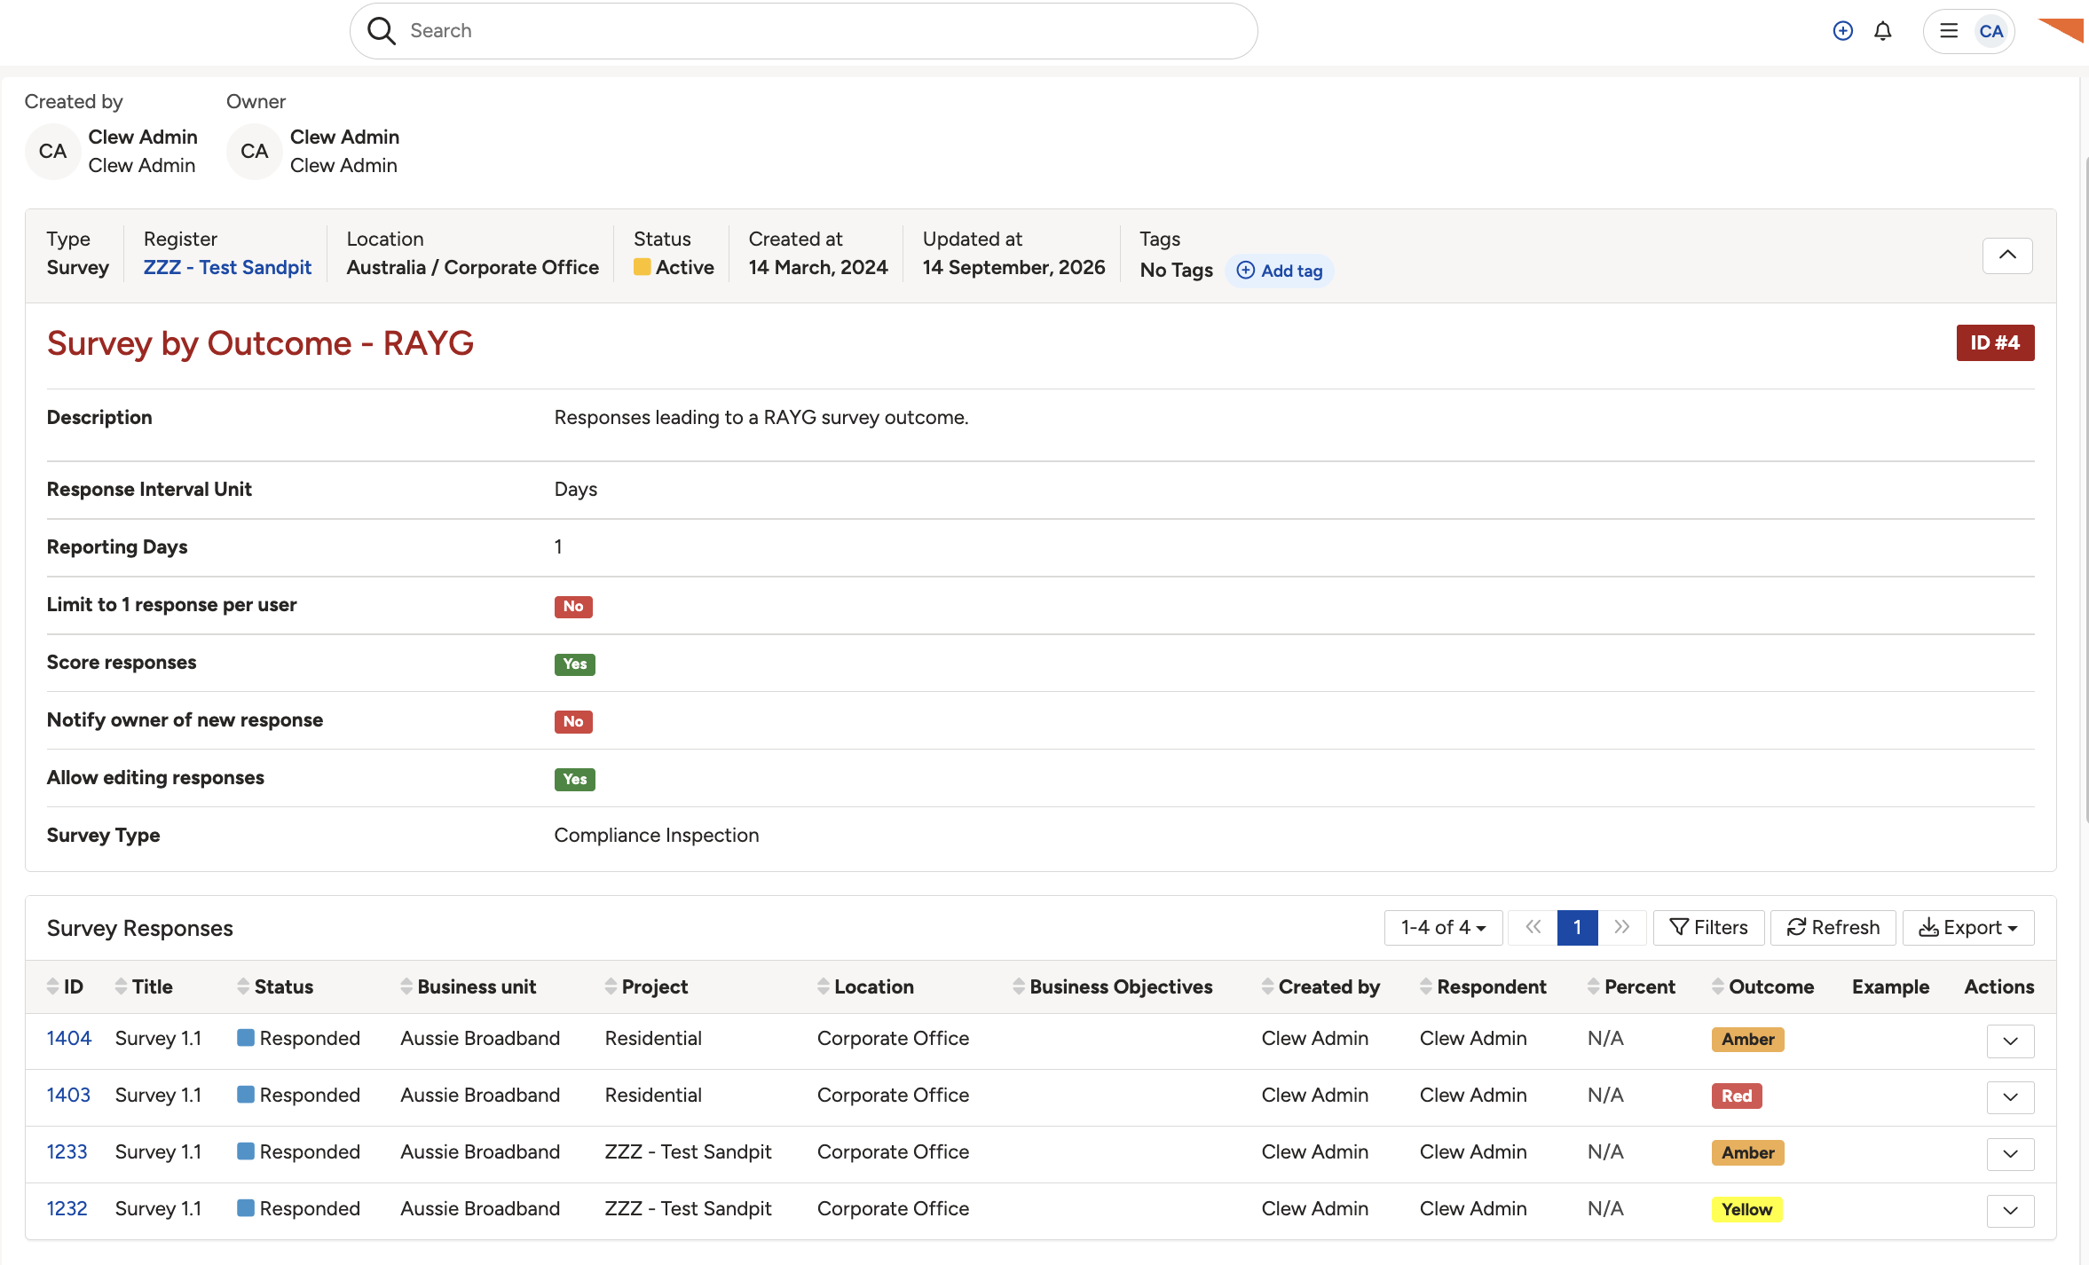Click the CA user avatar in header
Image resolution: width=2089 pixels, height=1265 pixels.
(1991, 31)
